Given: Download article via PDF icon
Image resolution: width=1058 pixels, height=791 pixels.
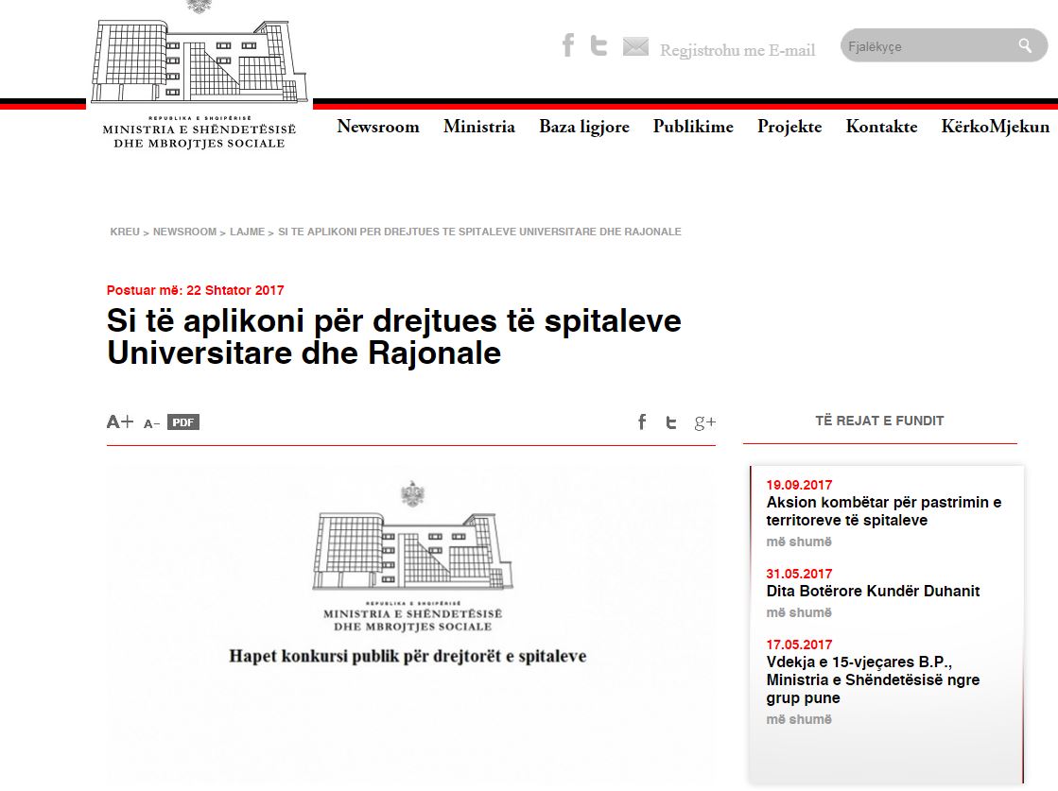Looking at the screenshot, I should 183,422.
